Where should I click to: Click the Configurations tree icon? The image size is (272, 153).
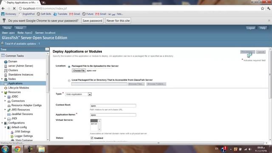tap(6, 123)
